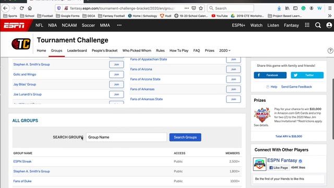Join Jay Bilas' Group
The image size is (334, 188).
tap(116, 85)
